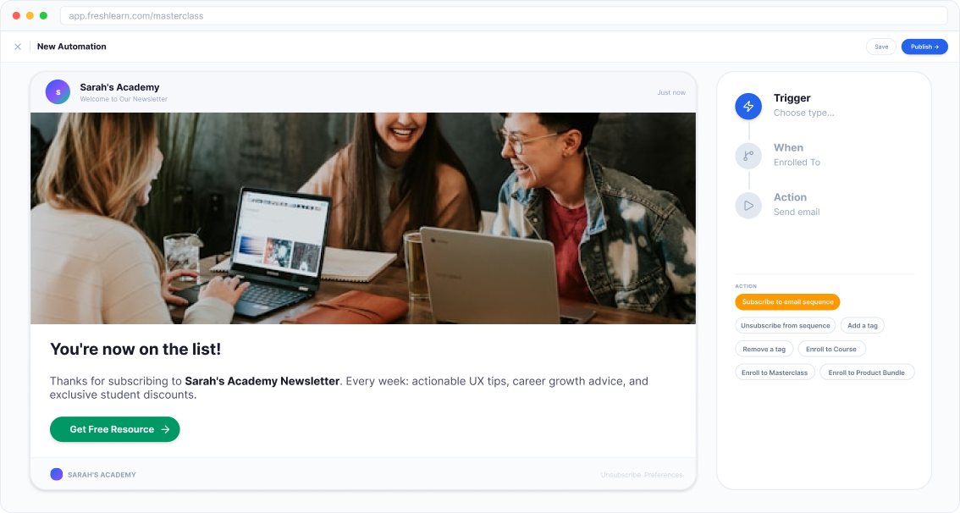
Task: Choose Enroll to Course action
Action: click(x=830, y=349)
